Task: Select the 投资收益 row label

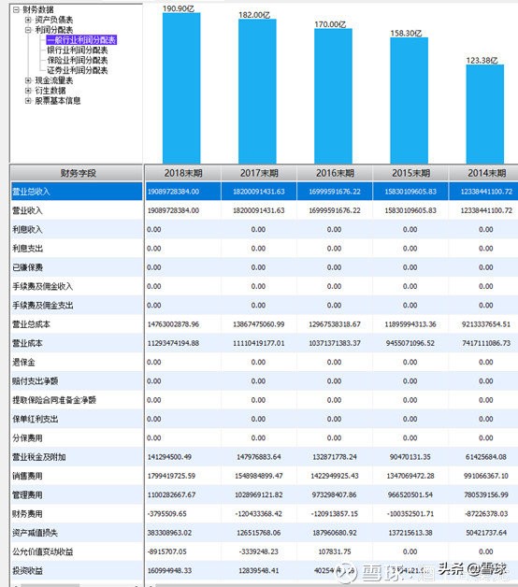Action: coord(27,571)
